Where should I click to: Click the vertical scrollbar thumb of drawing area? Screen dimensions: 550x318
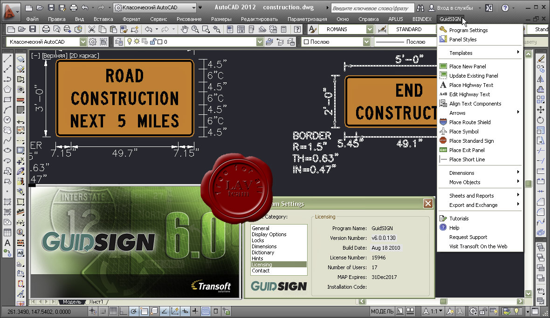pos(528,183)
